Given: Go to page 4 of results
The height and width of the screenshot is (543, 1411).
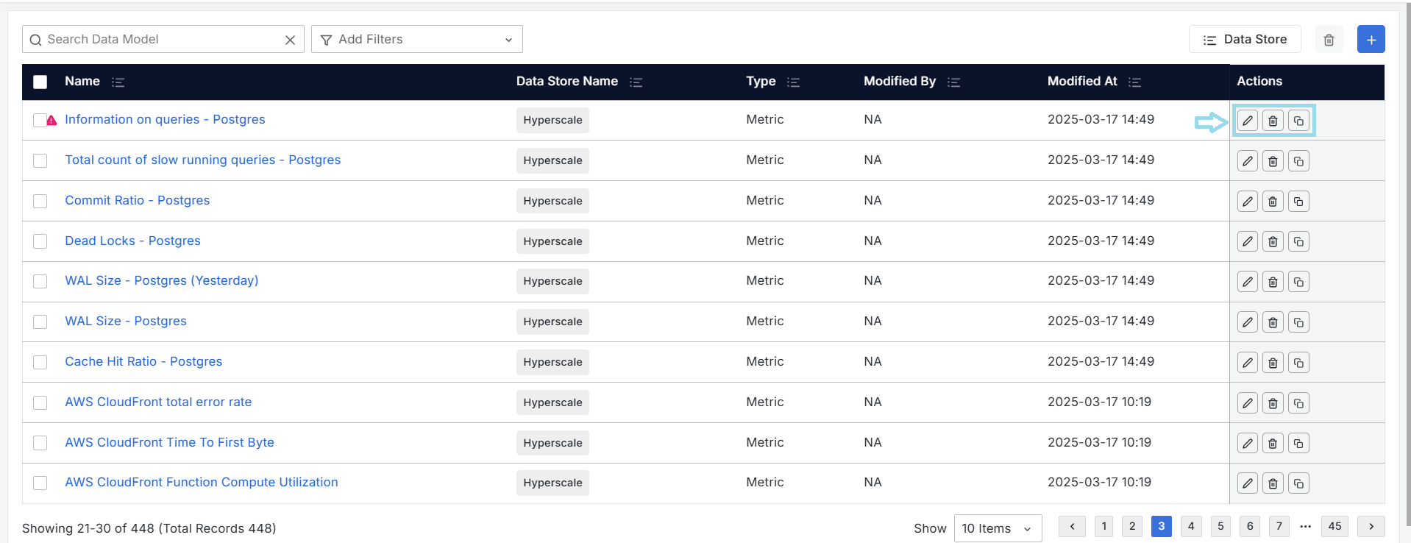Looking at the screenshot, I should [x=1190, y=526].
